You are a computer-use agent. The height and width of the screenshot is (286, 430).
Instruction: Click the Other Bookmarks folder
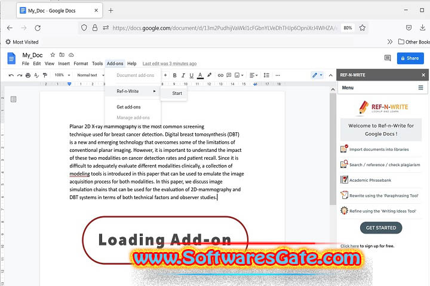(x=414, y=42)
